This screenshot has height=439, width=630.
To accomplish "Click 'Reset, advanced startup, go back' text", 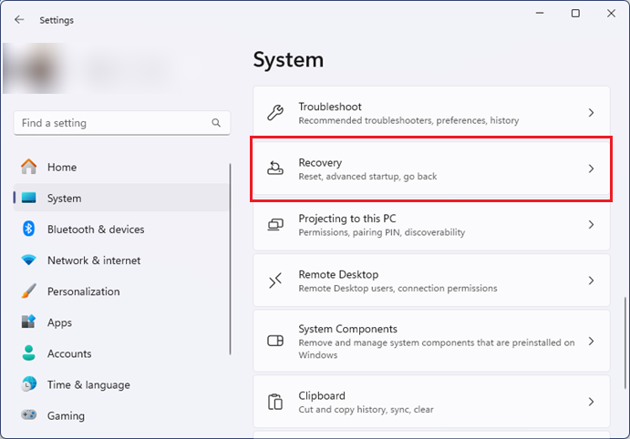I will [367, 177].
